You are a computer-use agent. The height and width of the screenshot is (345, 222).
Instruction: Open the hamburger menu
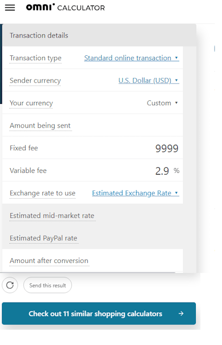(10, 8)
